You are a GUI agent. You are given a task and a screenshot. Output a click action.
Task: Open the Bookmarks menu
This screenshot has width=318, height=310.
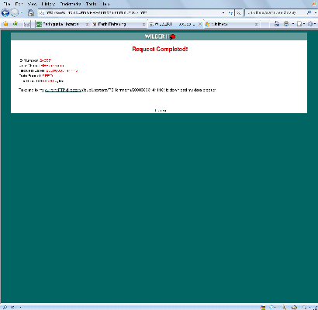tap(71, 4)
